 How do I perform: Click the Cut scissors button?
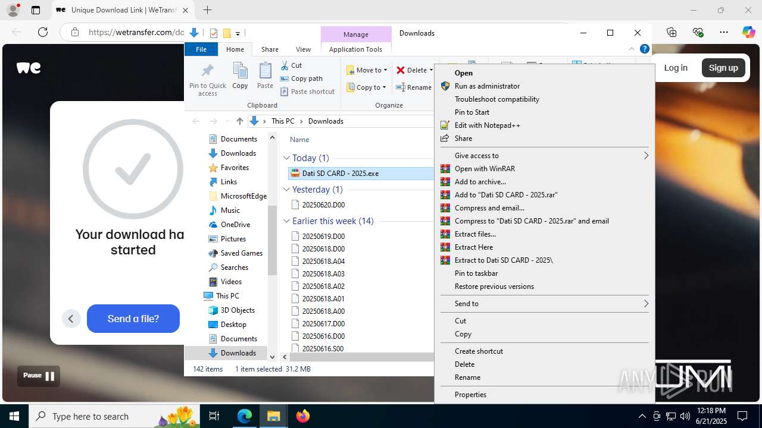click(291, 65)
